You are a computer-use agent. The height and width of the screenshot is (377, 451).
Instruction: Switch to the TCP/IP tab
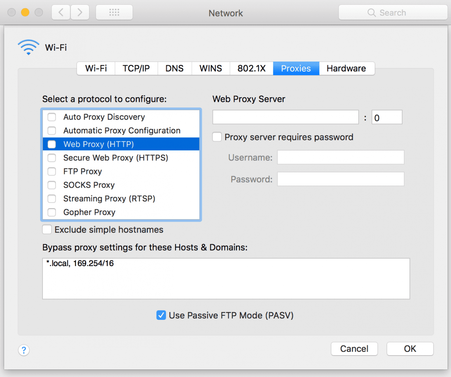coord(136,68)
